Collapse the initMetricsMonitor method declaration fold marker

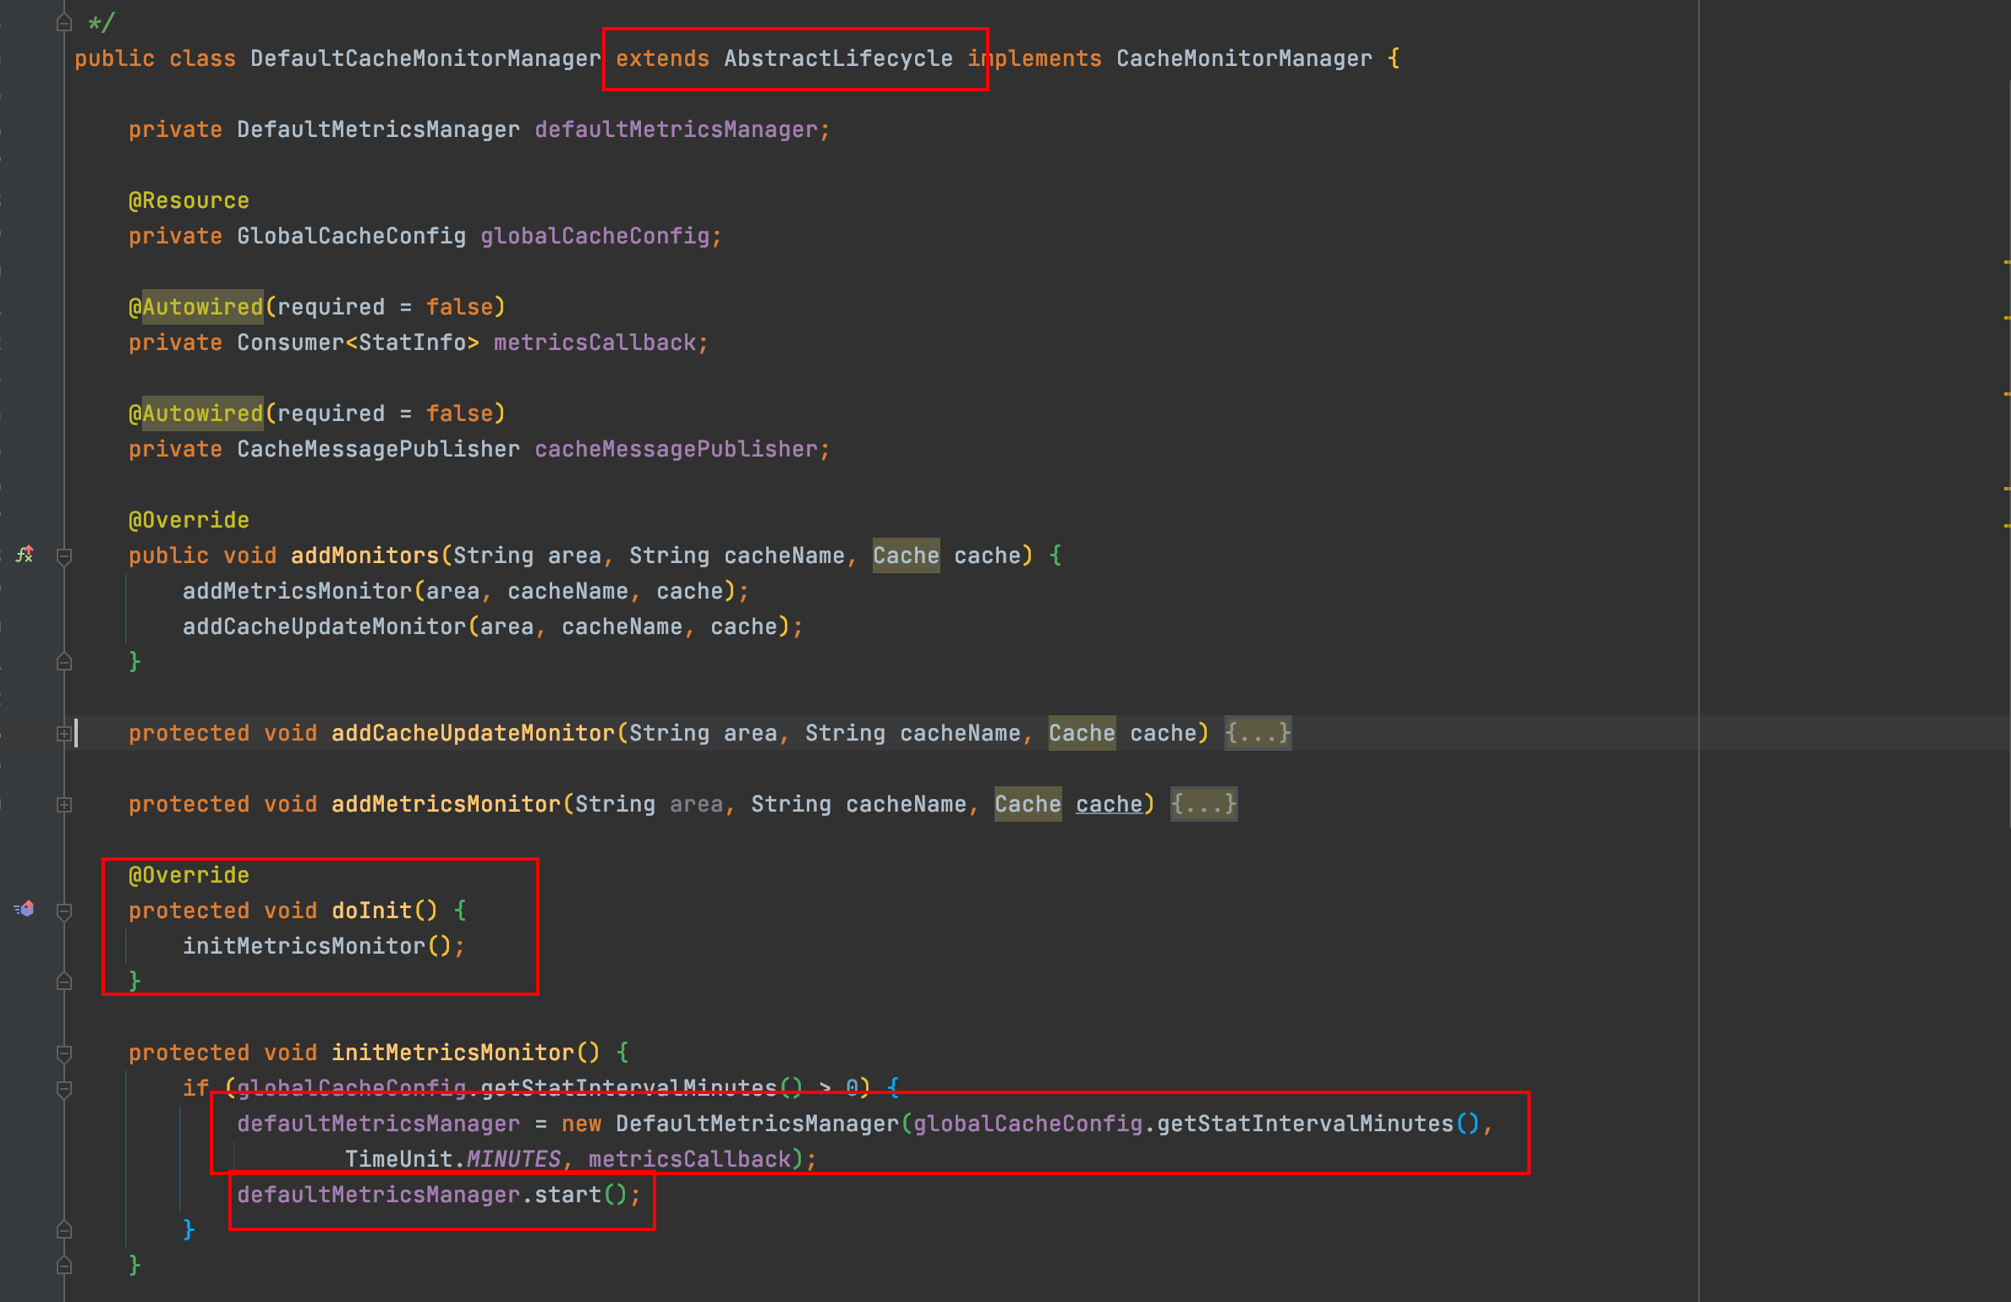pos(63,1053)
